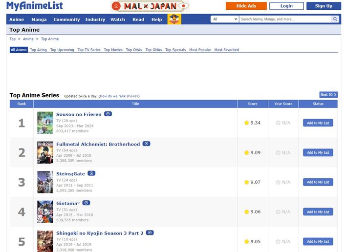Screen dimensions: 347x252
Task: Open the Community navigation menu
Action: [66, 20]
